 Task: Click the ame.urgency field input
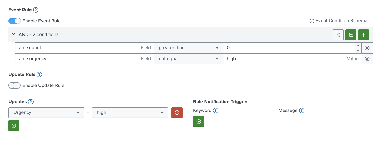tap(77, 59)
